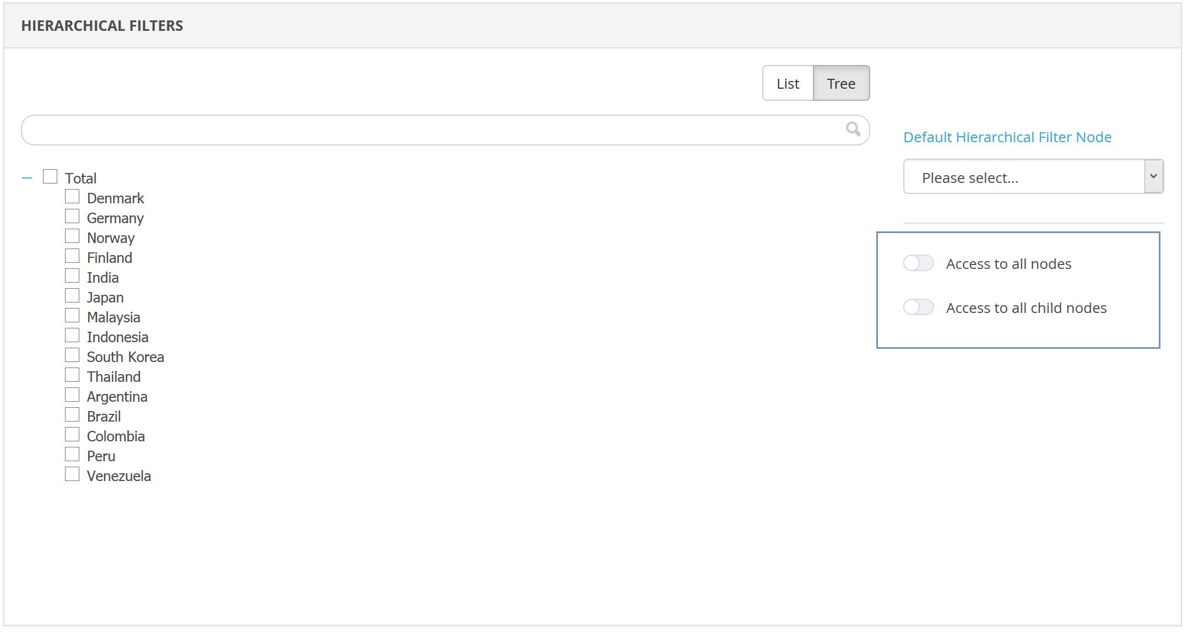
Task: Enable Access to all nodes toggle
Action: [918, 263]
